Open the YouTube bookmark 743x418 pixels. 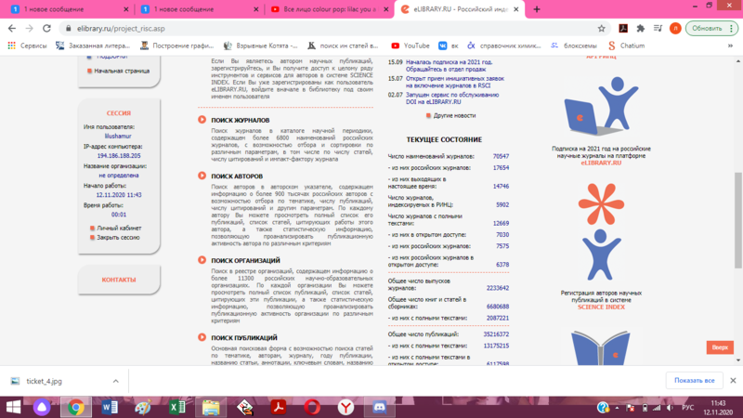[411, 46]
